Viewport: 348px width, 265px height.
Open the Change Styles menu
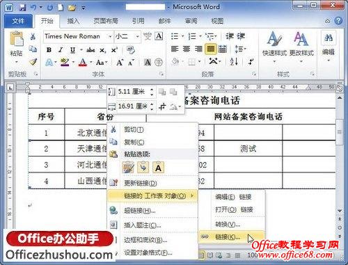[301, 47]
